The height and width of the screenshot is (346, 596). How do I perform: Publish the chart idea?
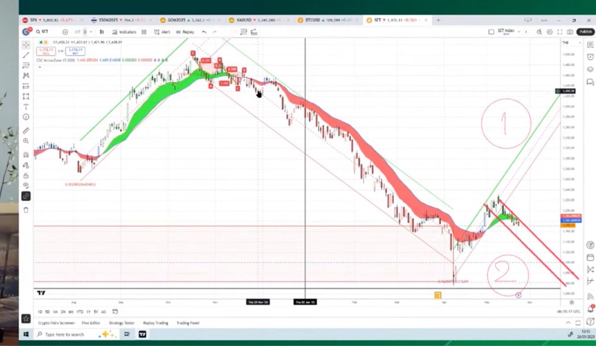pyautogui.click(x=585, y=32)
